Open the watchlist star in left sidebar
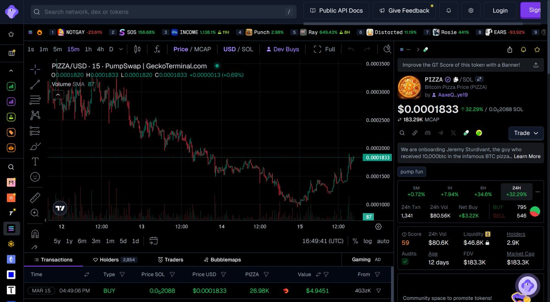 pos(11,34)
